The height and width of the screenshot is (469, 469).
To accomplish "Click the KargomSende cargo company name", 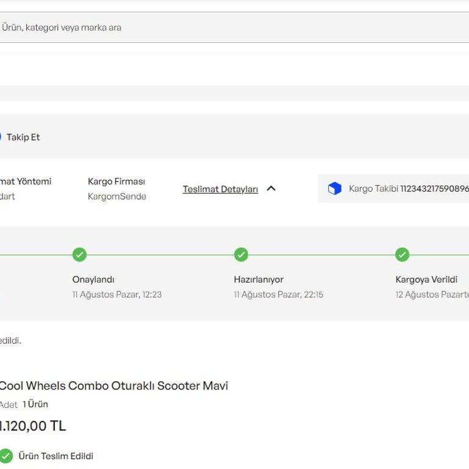I will point(117,197).
